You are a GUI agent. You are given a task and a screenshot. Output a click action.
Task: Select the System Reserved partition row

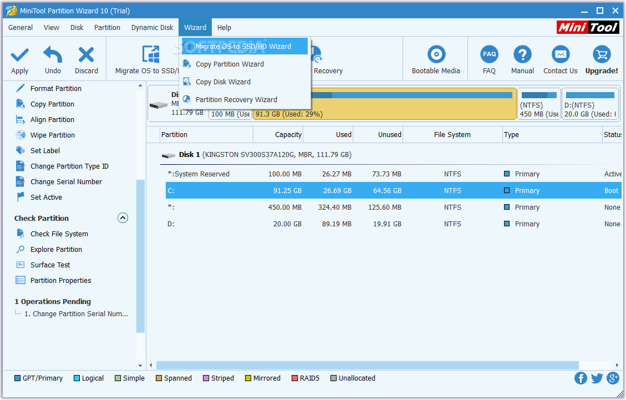point(393,174)
